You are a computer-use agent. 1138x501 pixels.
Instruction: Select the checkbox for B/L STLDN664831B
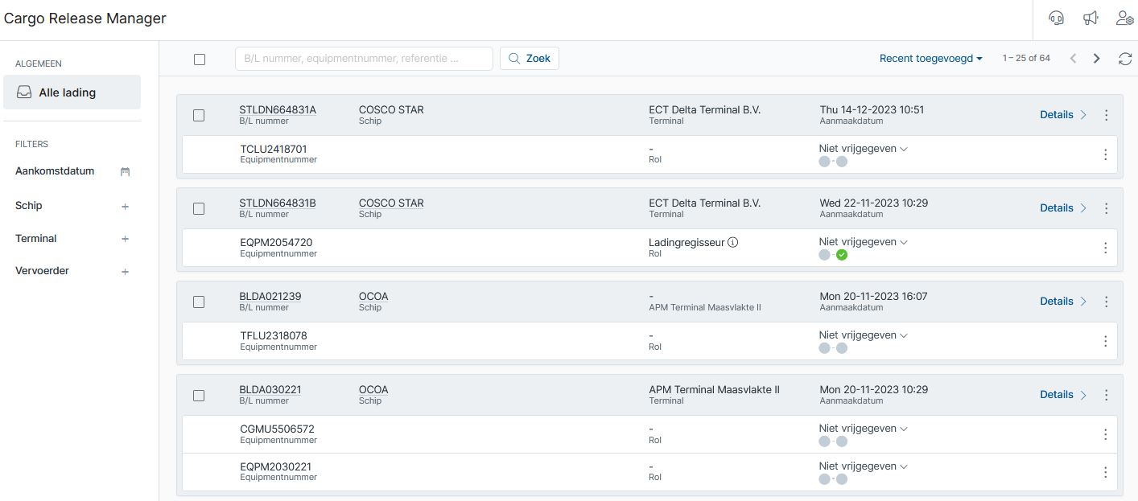coord(200,208)
